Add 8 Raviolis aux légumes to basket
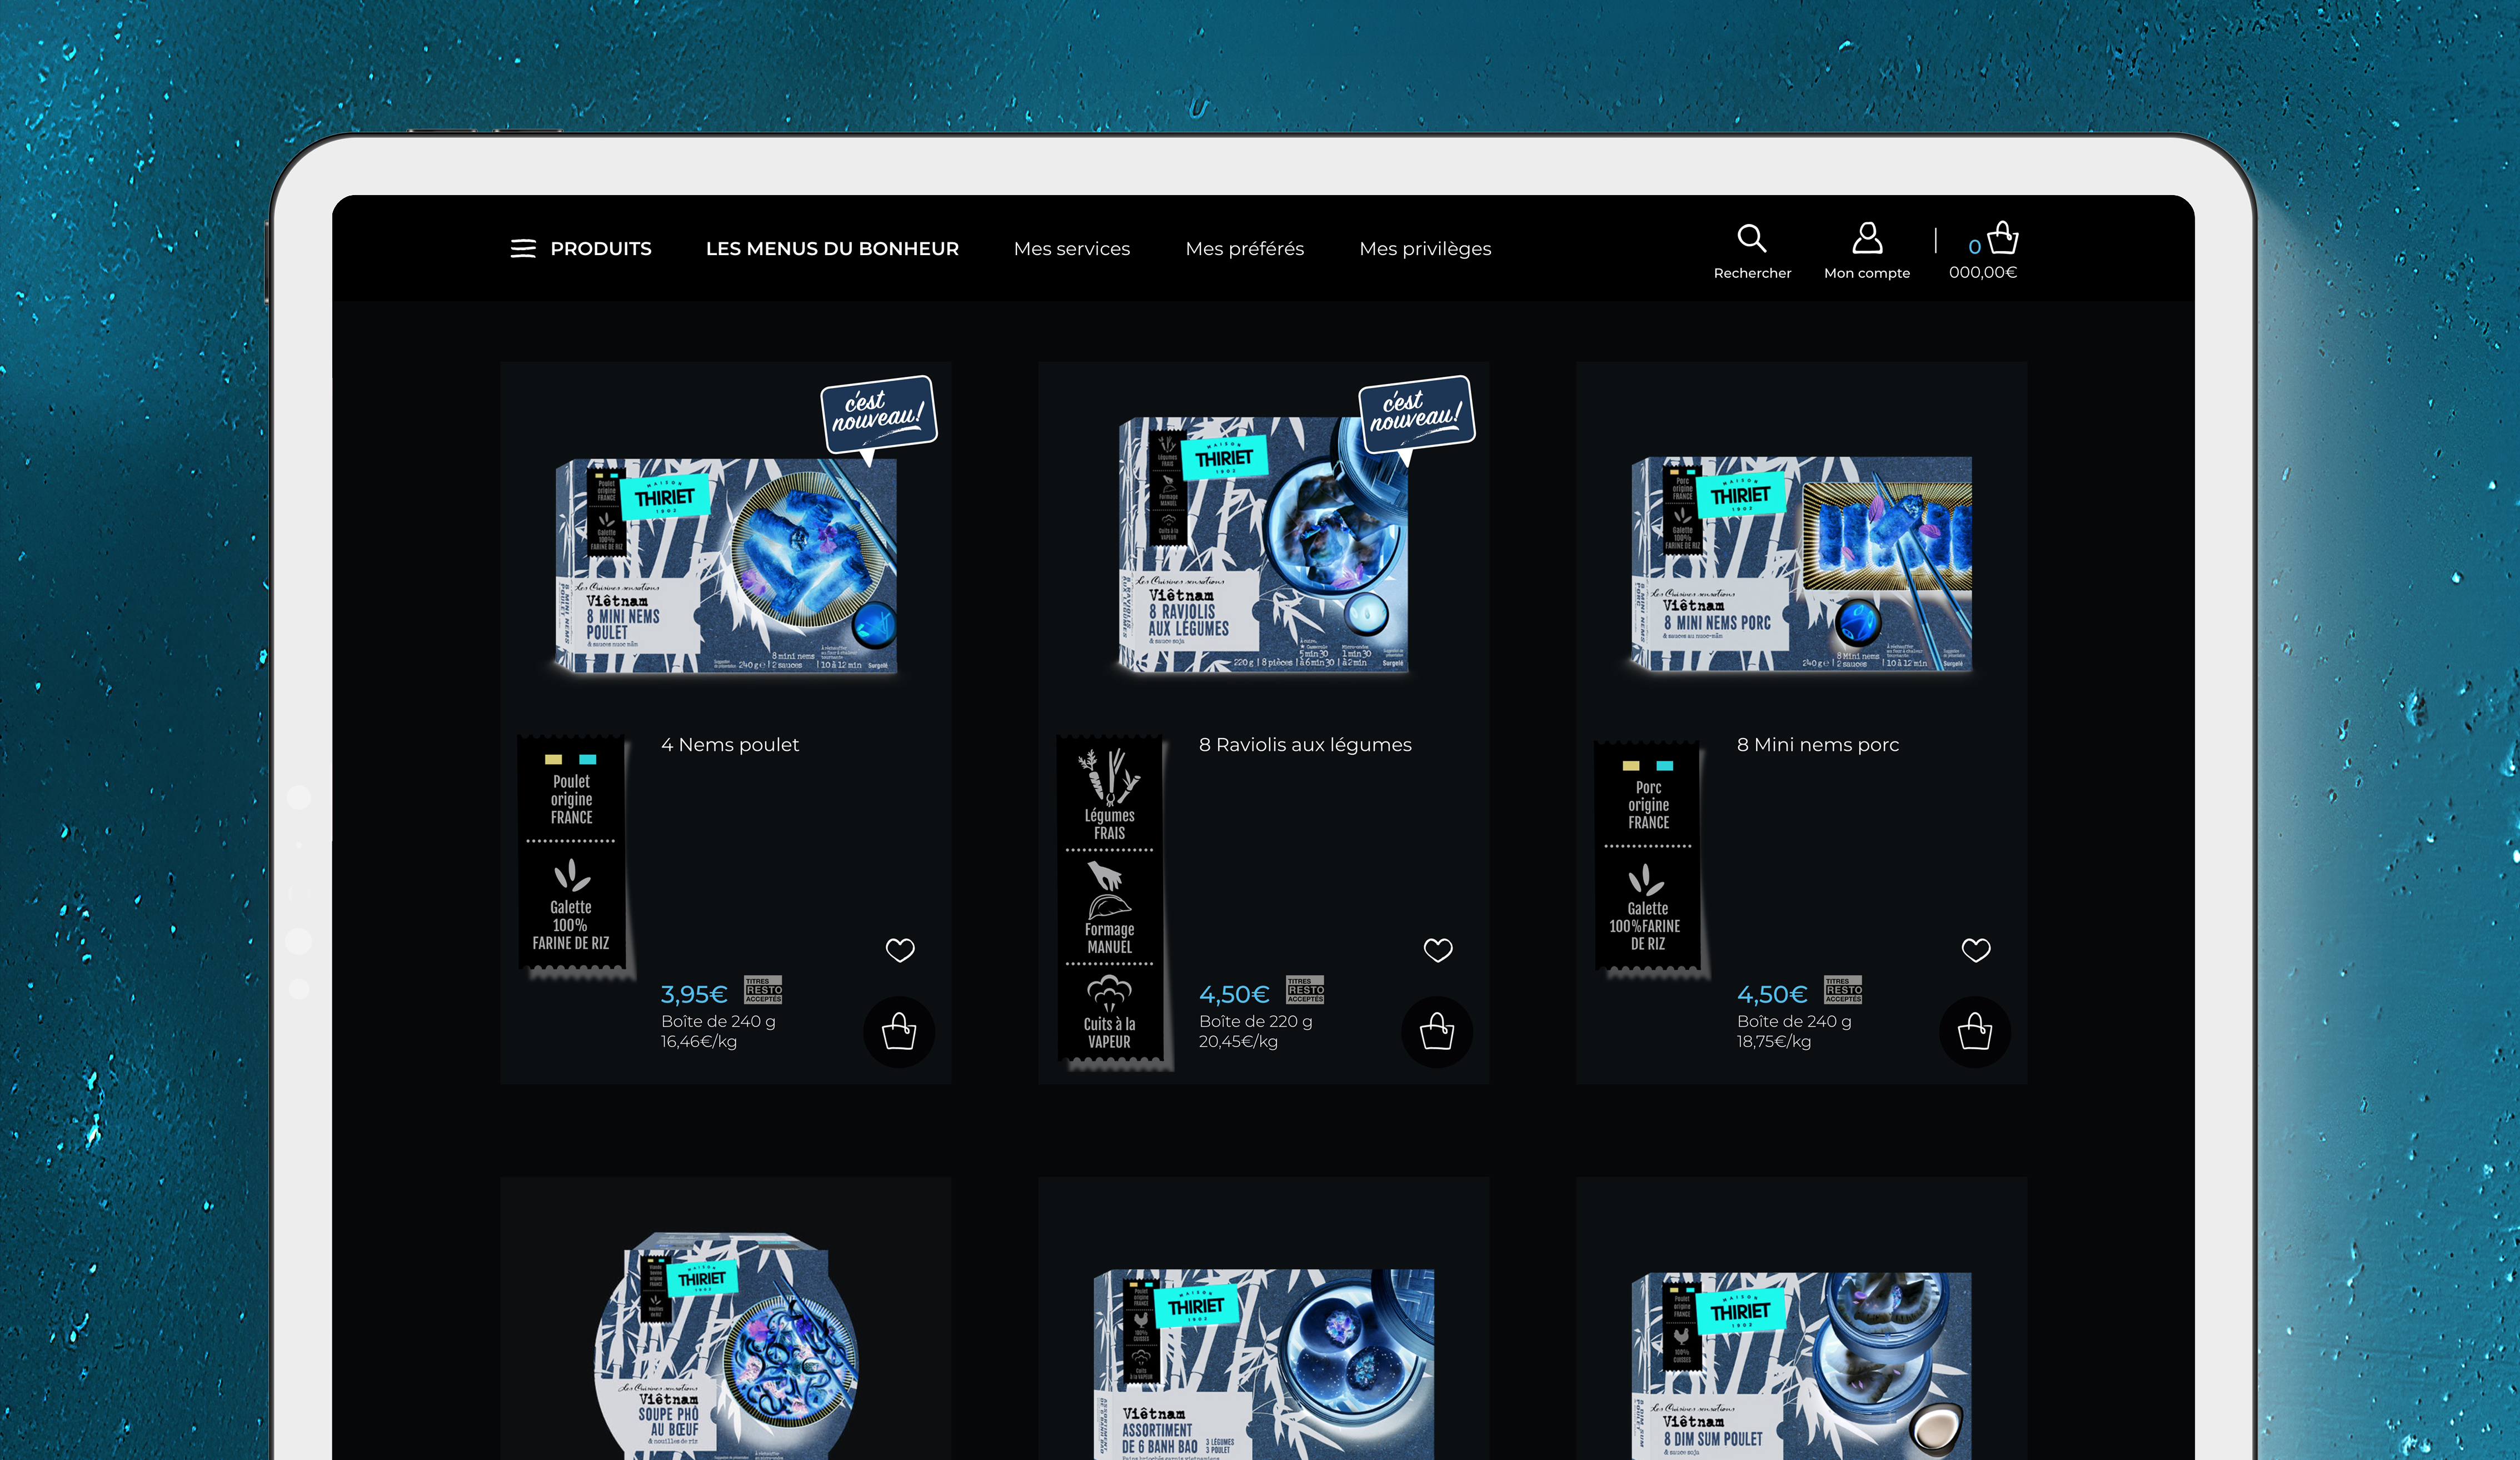Viewport: 2520px width, 1460px height. point(1437,1032)
